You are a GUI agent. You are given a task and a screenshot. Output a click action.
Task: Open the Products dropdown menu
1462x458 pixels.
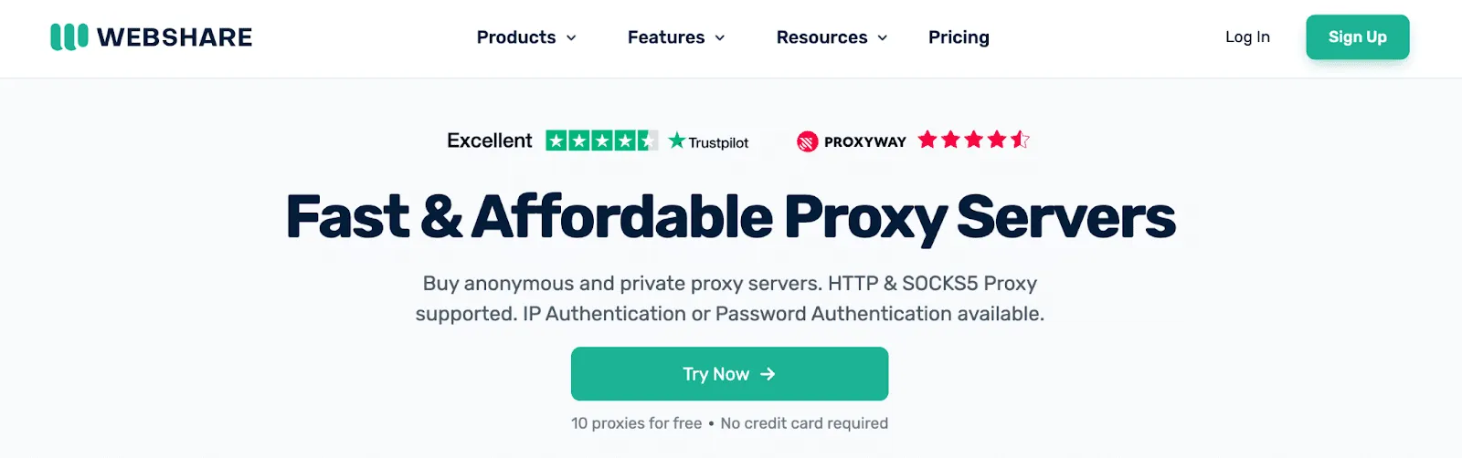(526, 37)
